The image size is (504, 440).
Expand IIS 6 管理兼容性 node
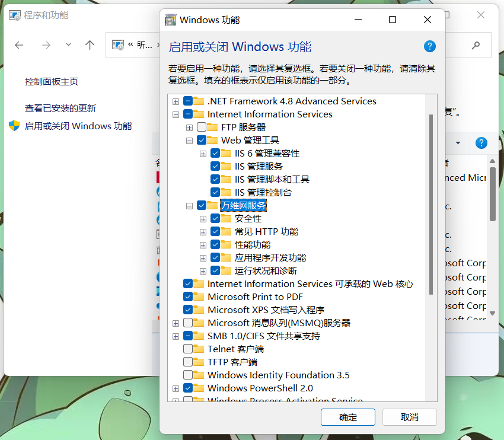(x=203, y=154)
